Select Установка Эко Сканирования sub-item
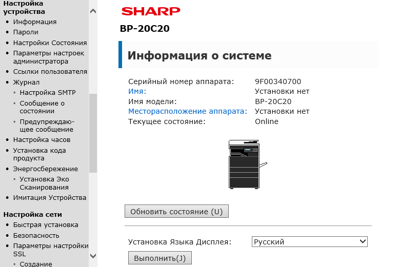The height and width of the screenshot is (267, 399). (x=44, y=183)
